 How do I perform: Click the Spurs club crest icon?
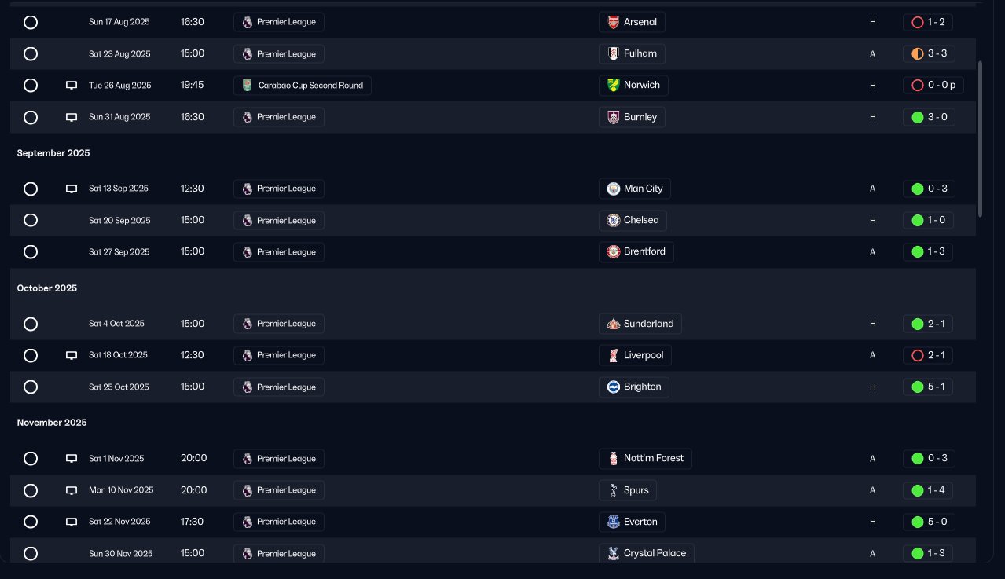(x=614, y=490)
